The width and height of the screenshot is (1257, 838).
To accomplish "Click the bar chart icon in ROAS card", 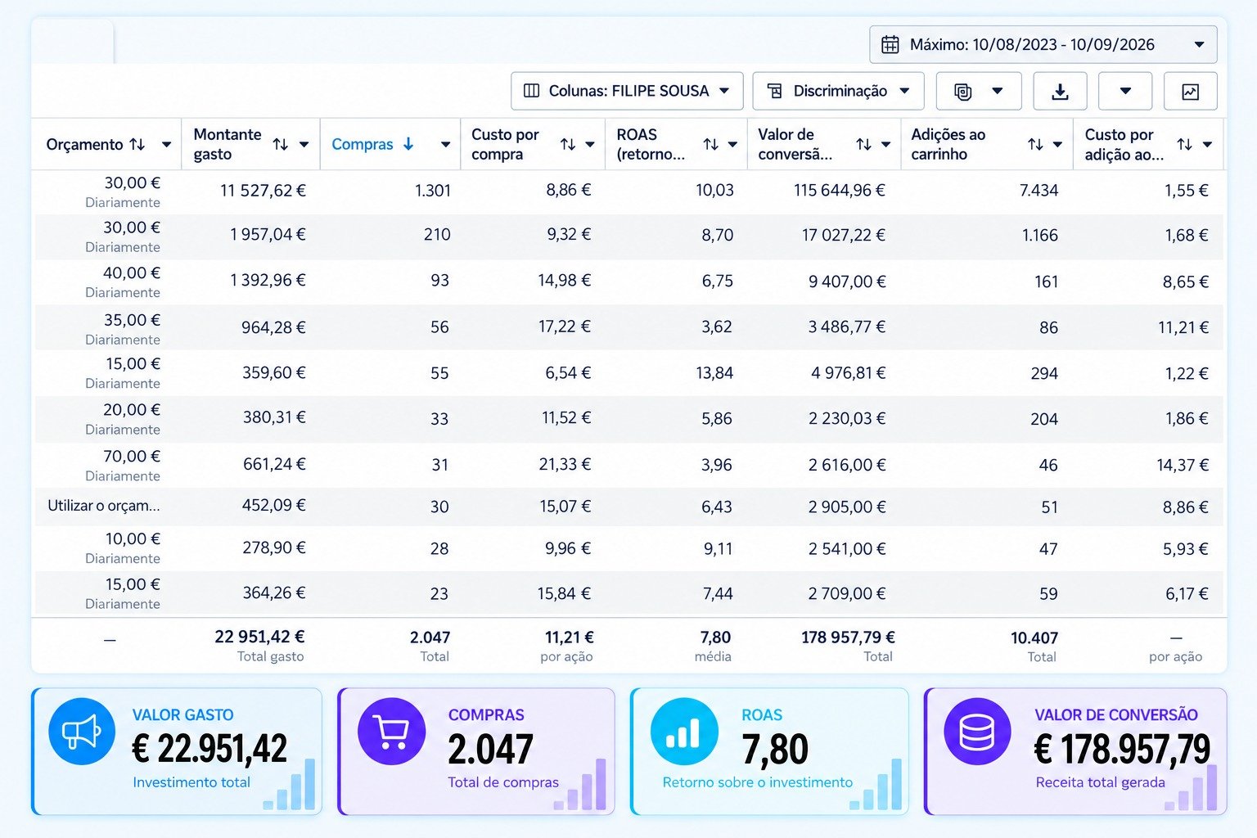I will pos(684,731).
